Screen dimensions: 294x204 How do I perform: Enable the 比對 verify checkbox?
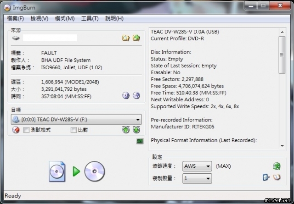(73, 130)
